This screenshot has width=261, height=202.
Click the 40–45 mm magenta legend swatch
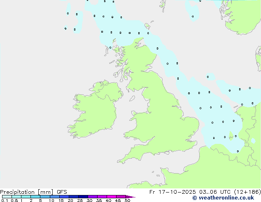[112, 197]
